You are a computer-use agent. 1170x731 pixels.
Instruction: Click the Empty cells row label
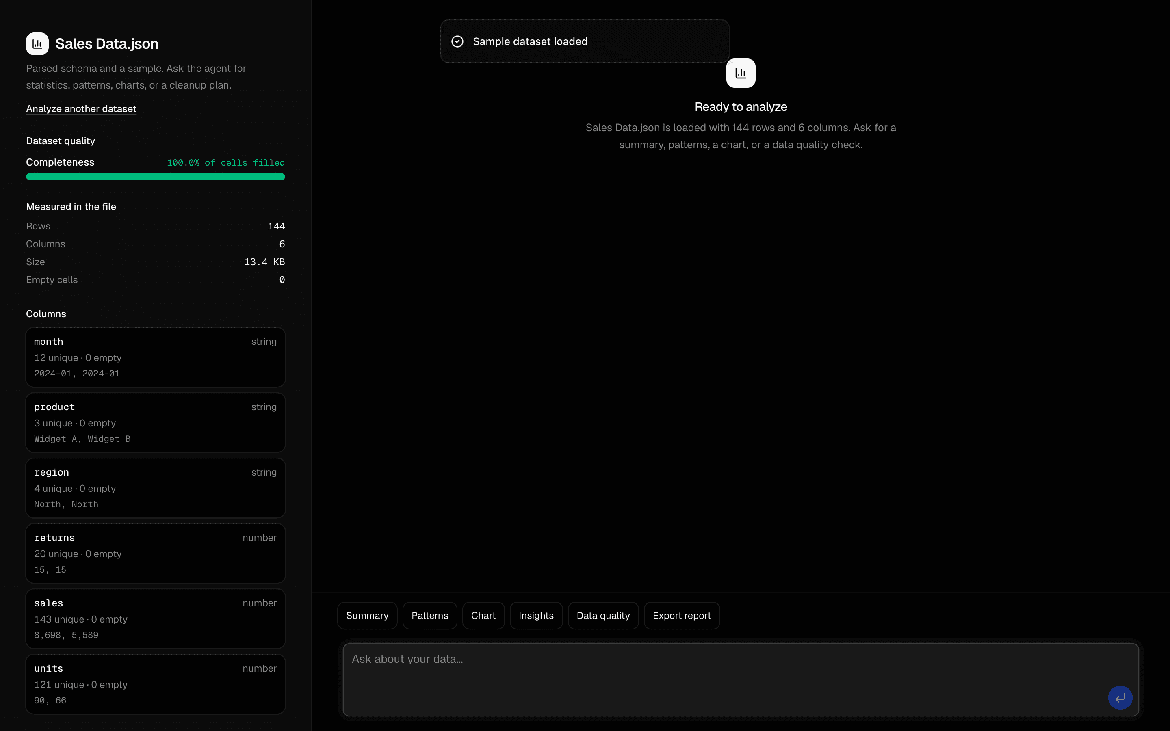click(x=52, y=280)
